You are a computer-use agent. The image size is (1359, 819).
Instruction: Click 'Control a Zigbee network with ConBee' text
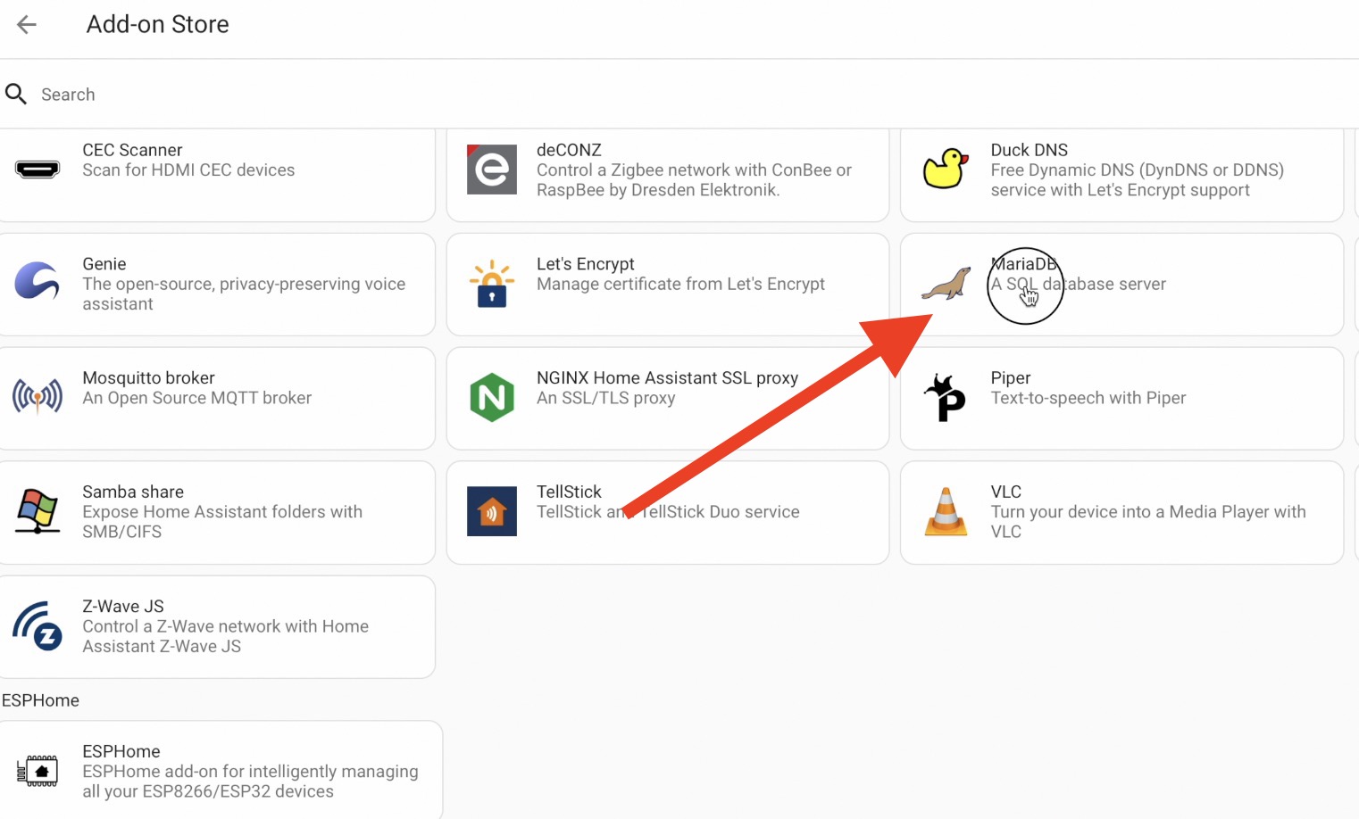click(x=694, y=179)
